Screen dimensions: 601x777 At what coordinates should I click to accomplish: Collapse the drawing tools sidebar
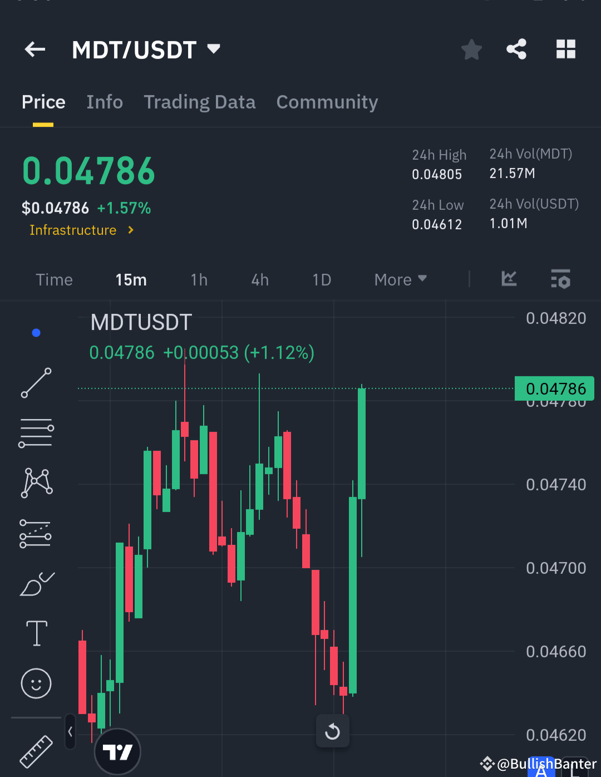70,732
